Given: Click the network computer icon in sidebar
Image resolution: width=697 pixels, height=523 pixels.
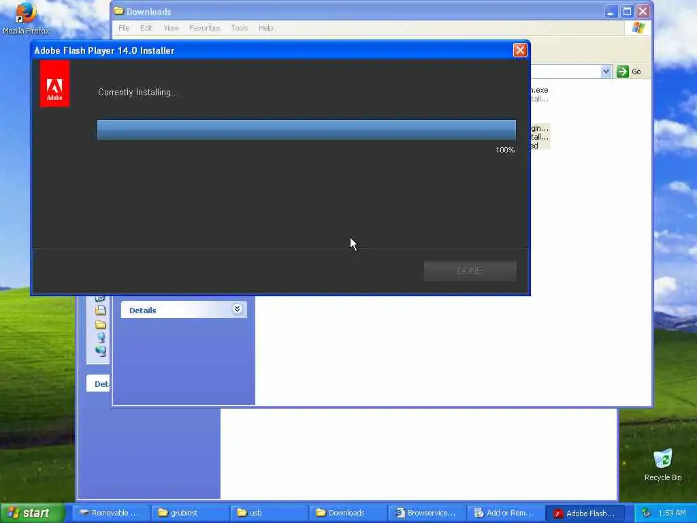Looking at the screenshot, I should pos(101,351).
